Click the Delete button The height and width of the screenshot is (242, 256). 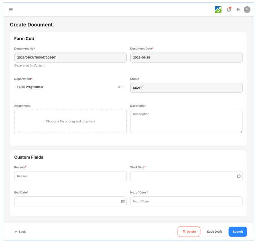pos(189,232)
